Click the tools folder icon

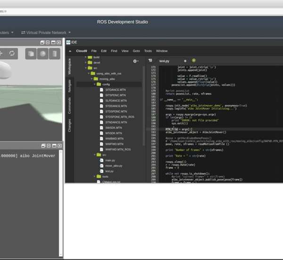tap(99, 176)
